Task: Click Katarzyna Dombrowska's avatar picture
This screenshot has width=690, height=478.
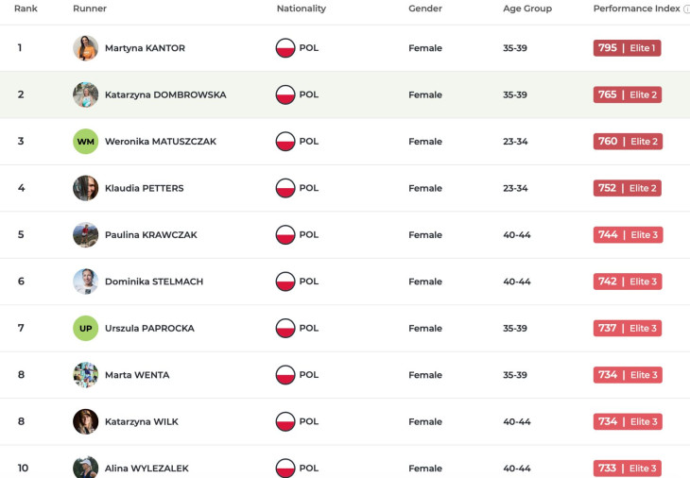Action: [x=86, y=94]
